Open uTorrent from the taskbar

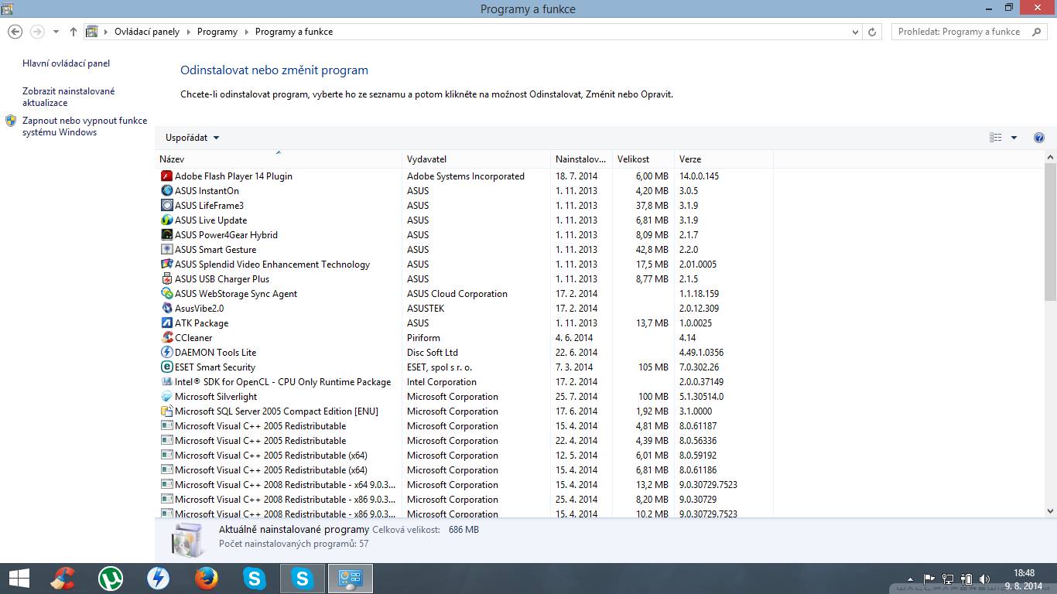pos(111,579)
